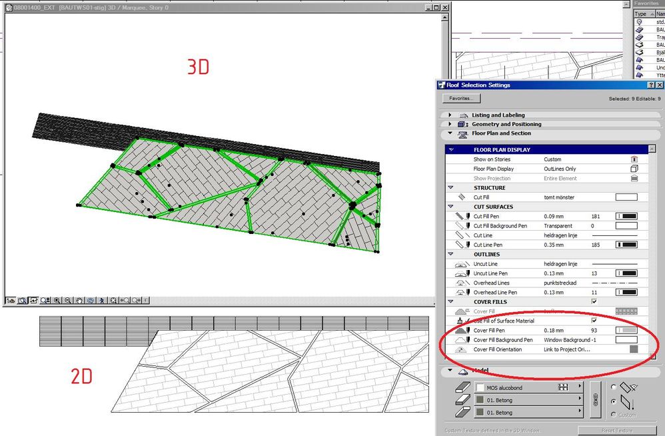Click the Cover Fill Background Pen swatch
This screenshot has width=665, height=436.
626,340
